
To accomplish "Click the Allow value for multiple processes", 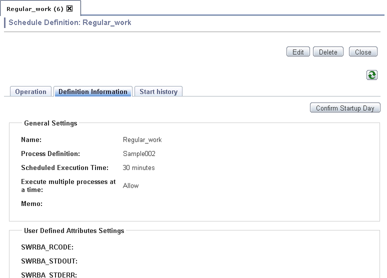I will coord(131,185).
